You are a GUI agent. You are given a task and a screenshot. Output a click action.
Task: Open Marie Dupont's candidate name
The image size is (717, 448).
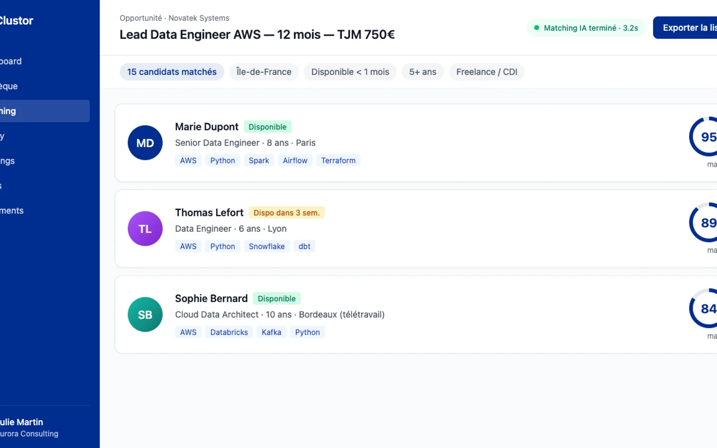tap(207, 127)
